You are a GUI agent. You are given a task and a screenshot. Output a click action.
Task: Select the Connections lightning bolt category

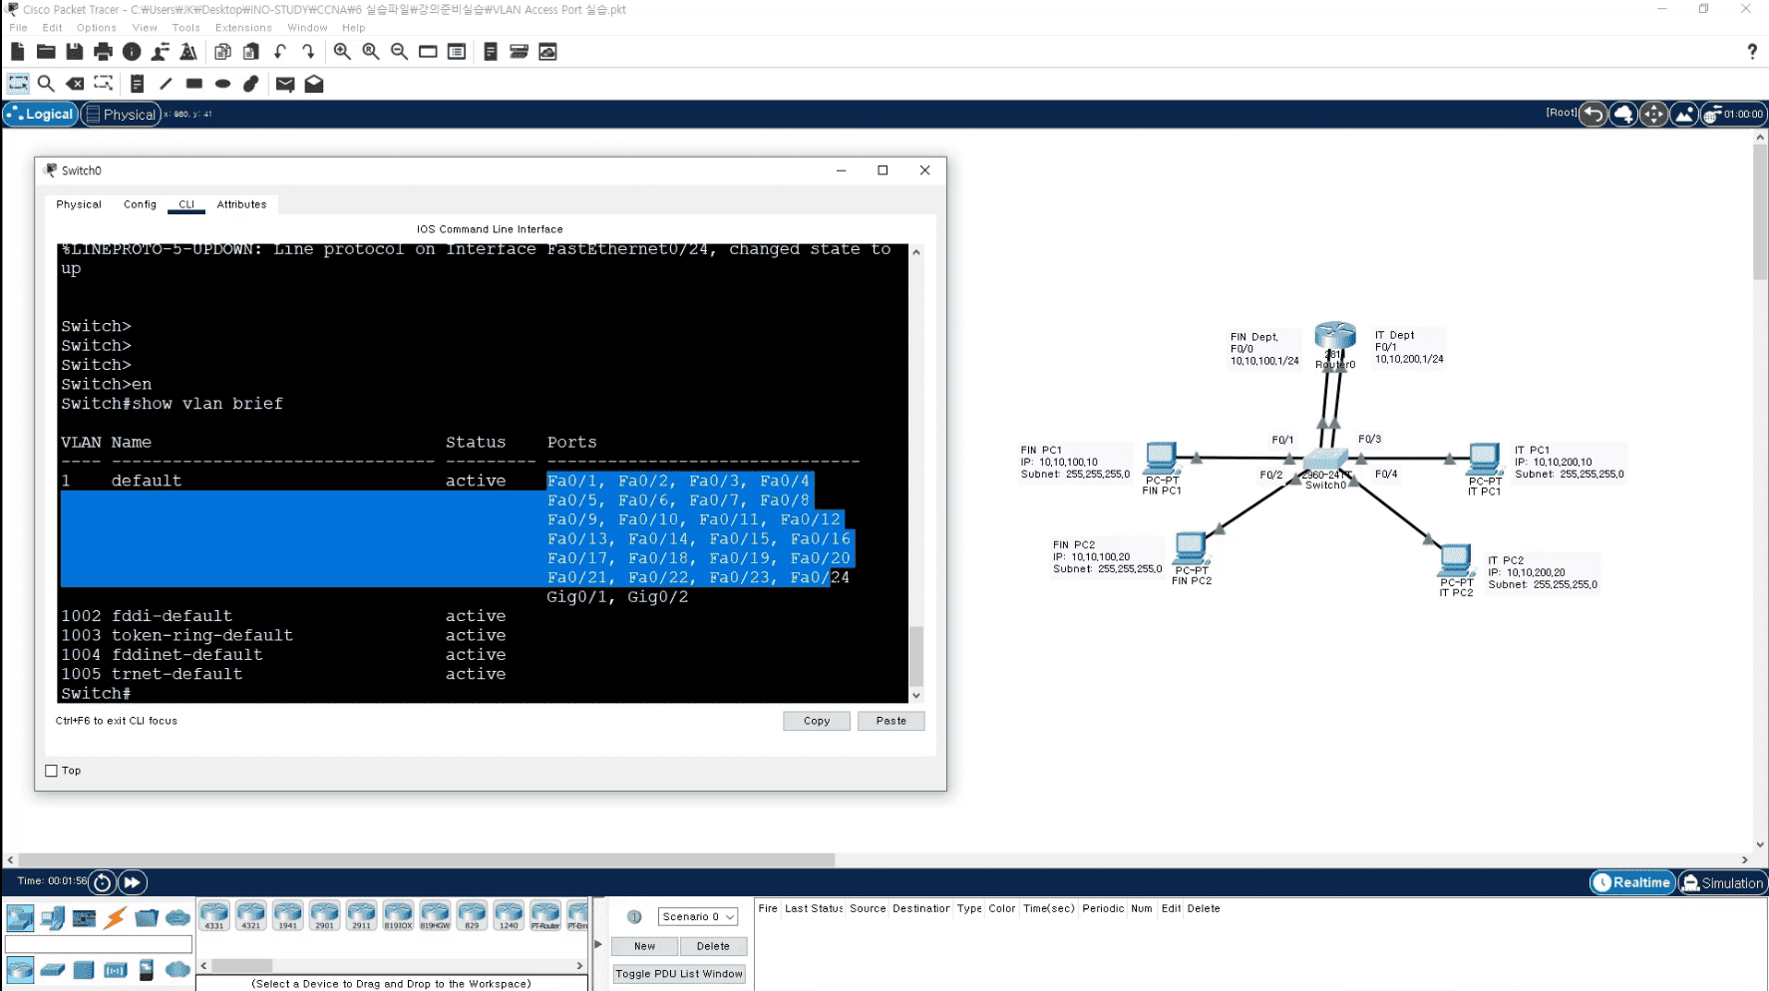[x=115, y=917]
